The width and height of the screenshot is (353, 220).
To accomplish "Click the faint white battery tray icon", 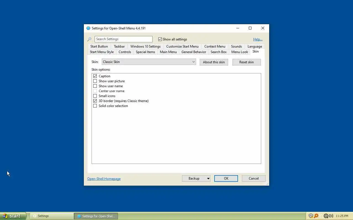I will [321, 216].
